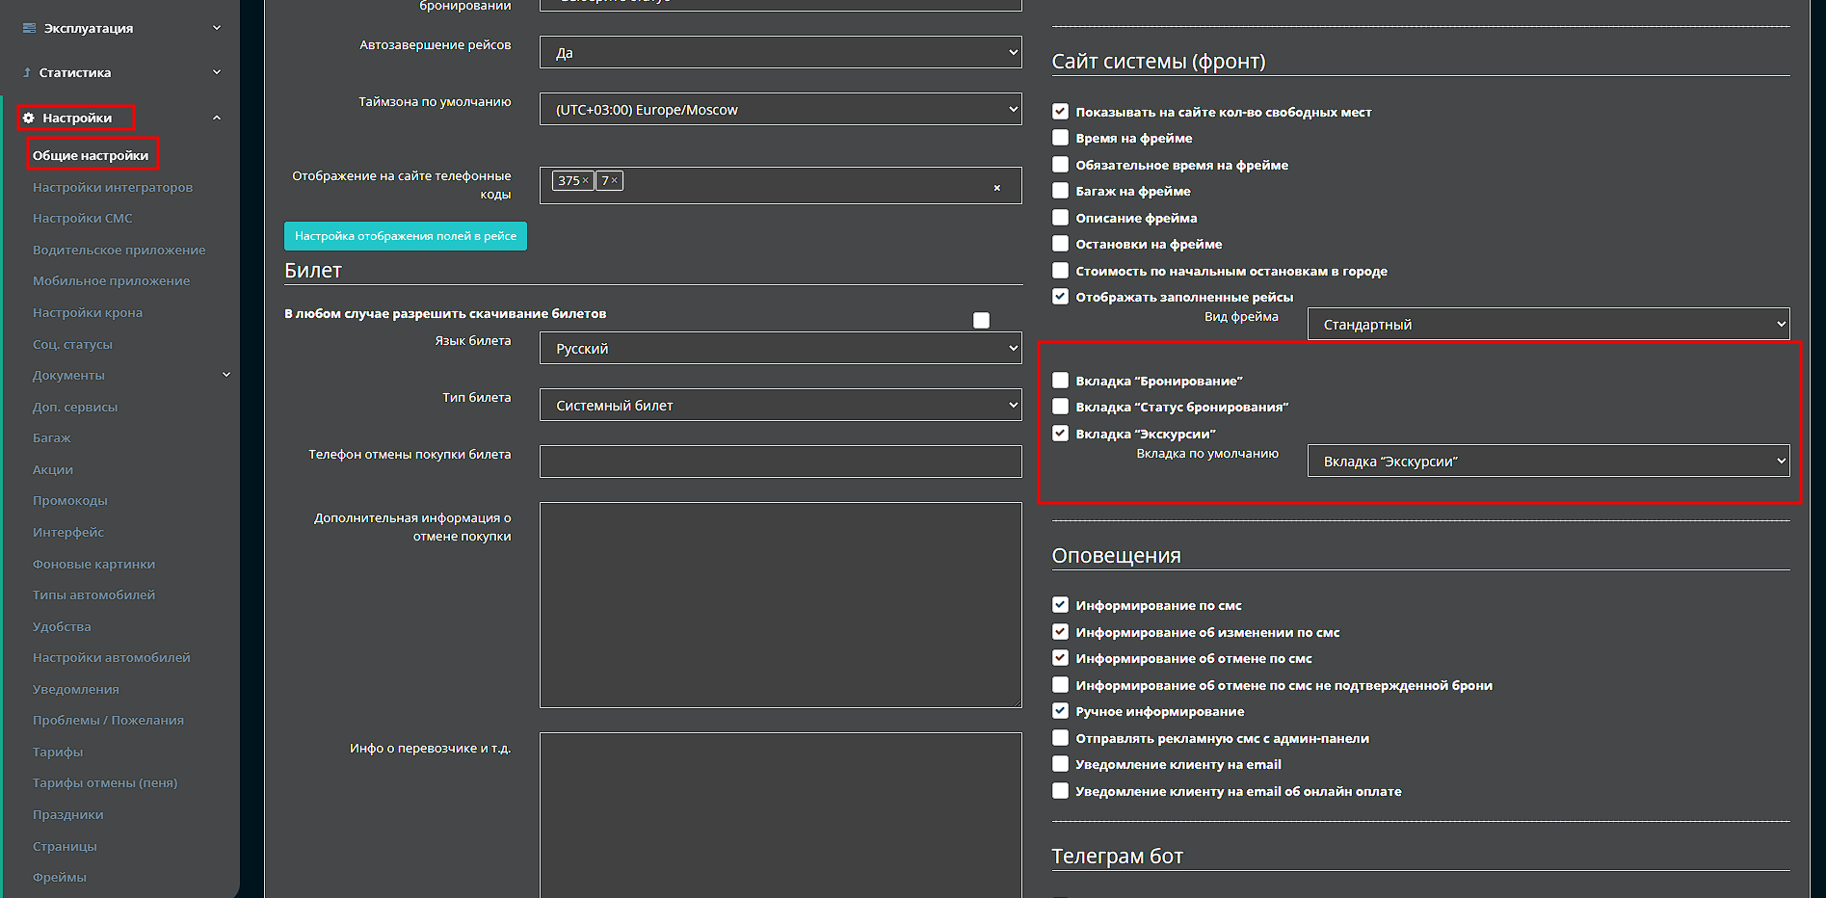Open the Таймзона по умолчанию dropdown
This screenshot has height=898, width=1826.
click(x=780, y=110)
